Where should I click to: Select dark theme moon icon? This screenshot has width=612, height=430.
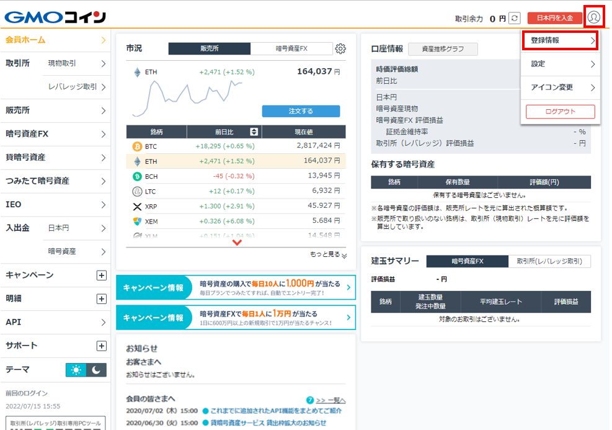[x=96, y=370]
